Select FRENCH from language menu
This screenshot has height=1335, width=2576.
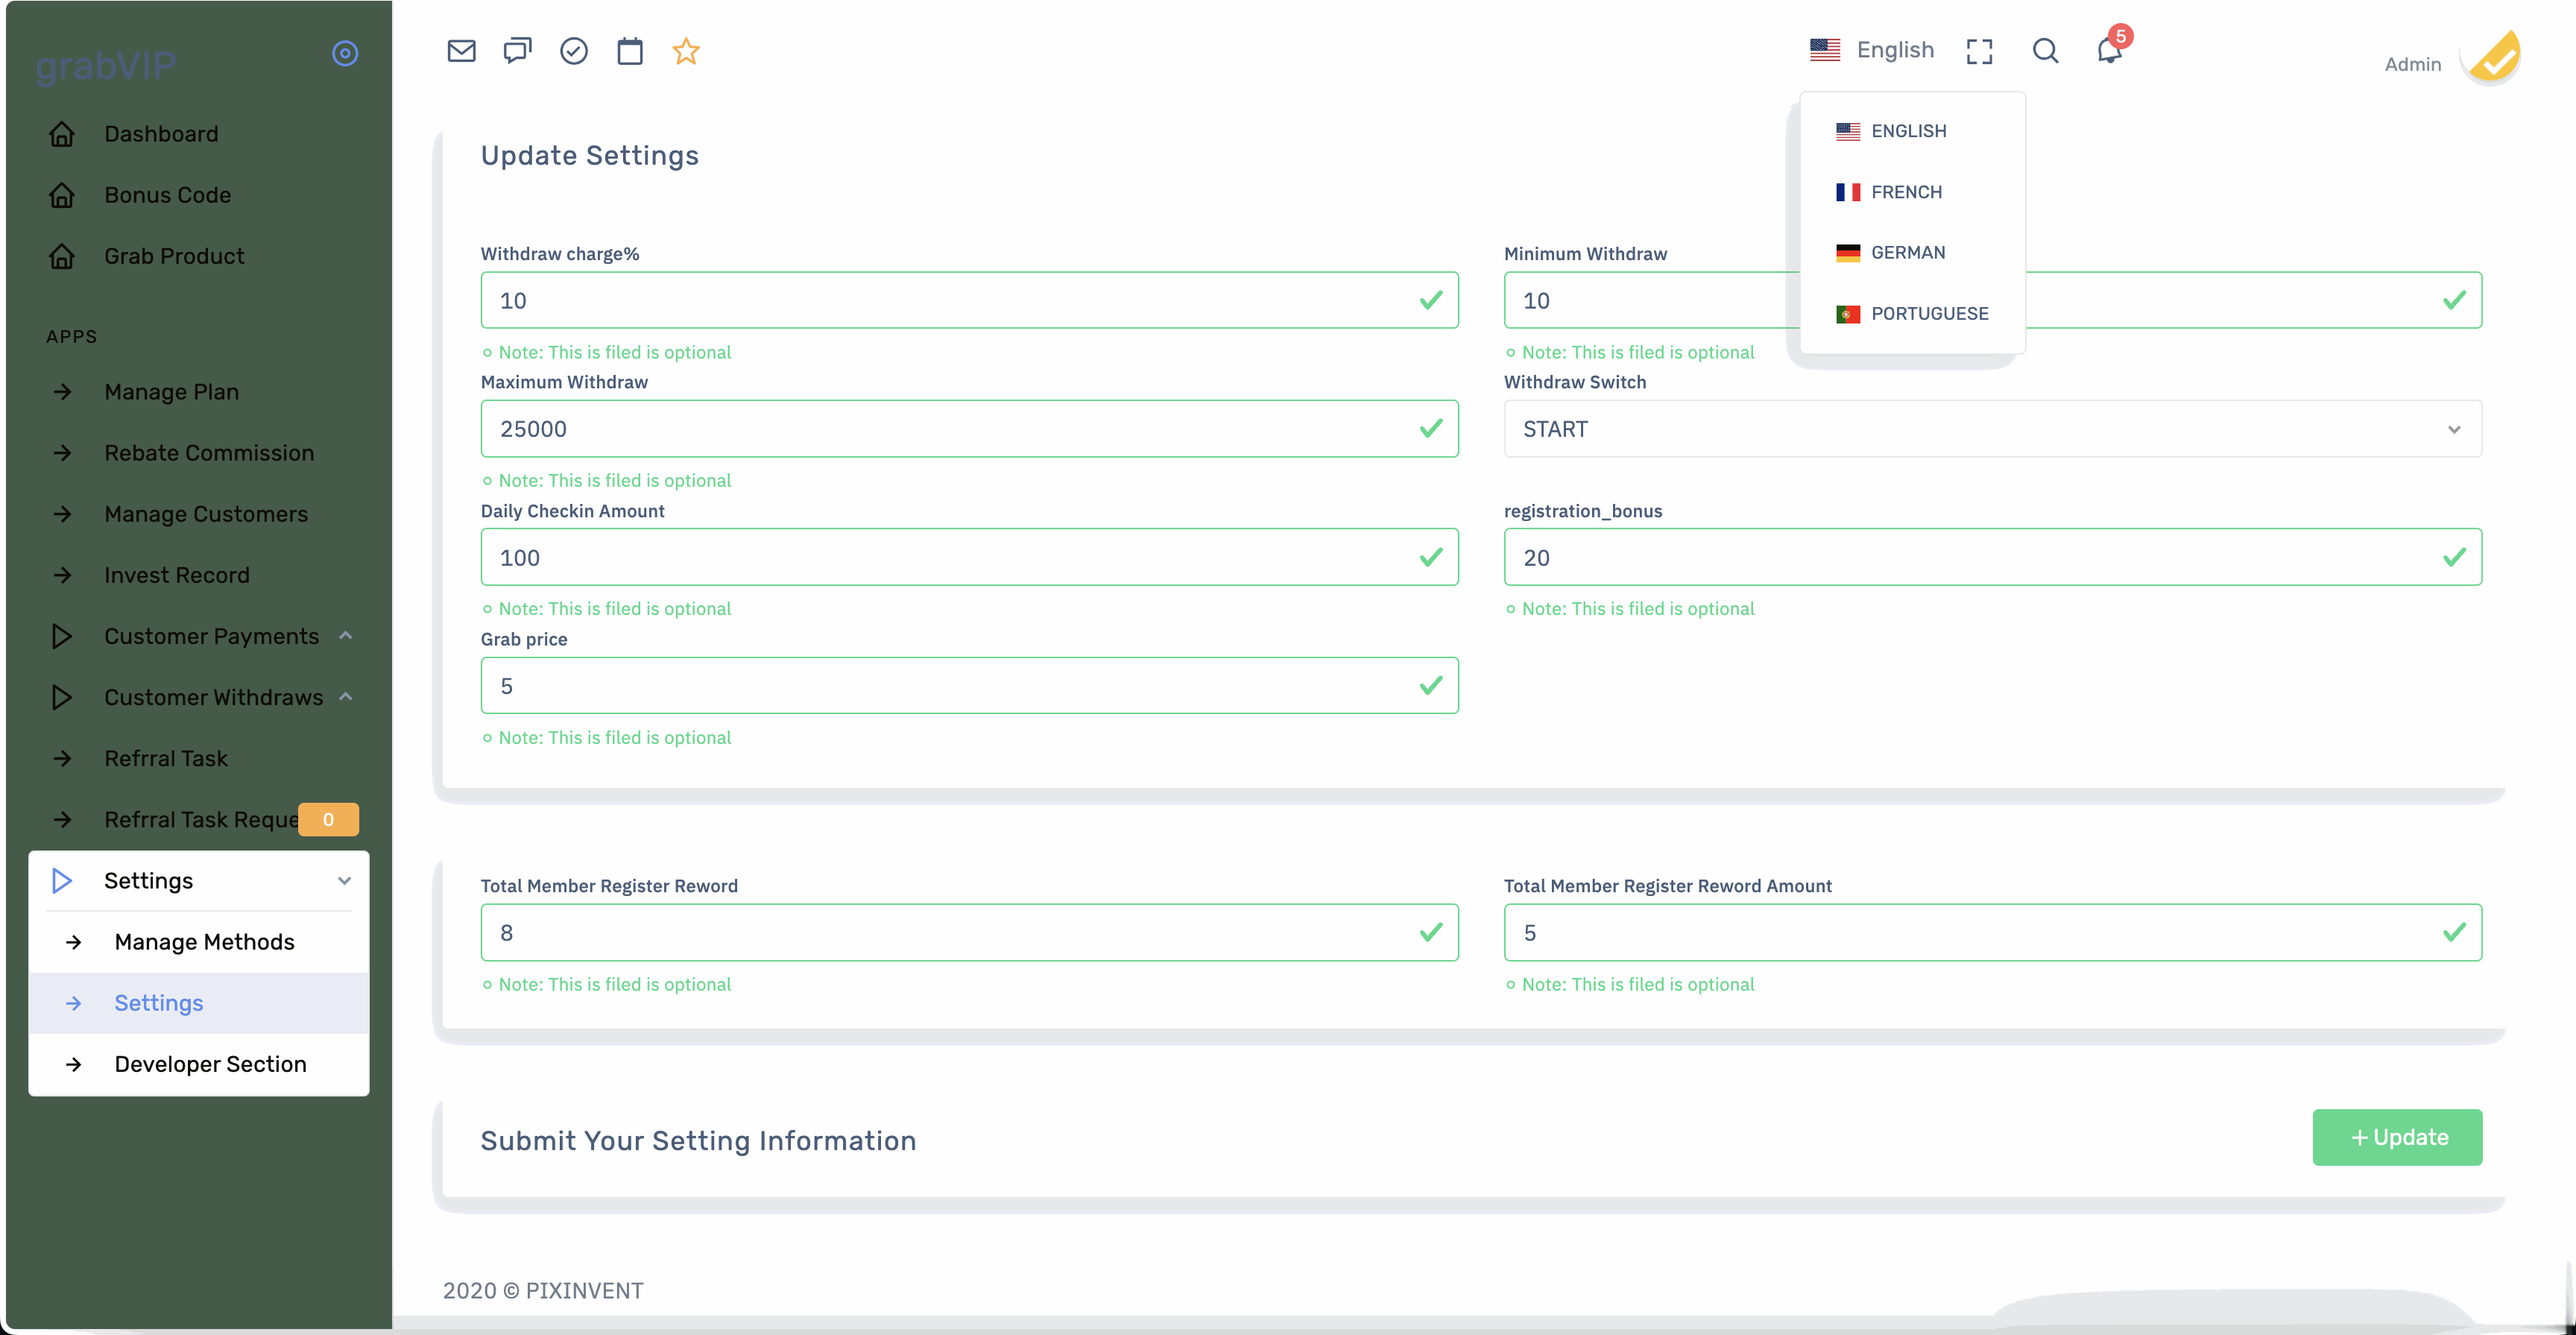coord(1905,192)
